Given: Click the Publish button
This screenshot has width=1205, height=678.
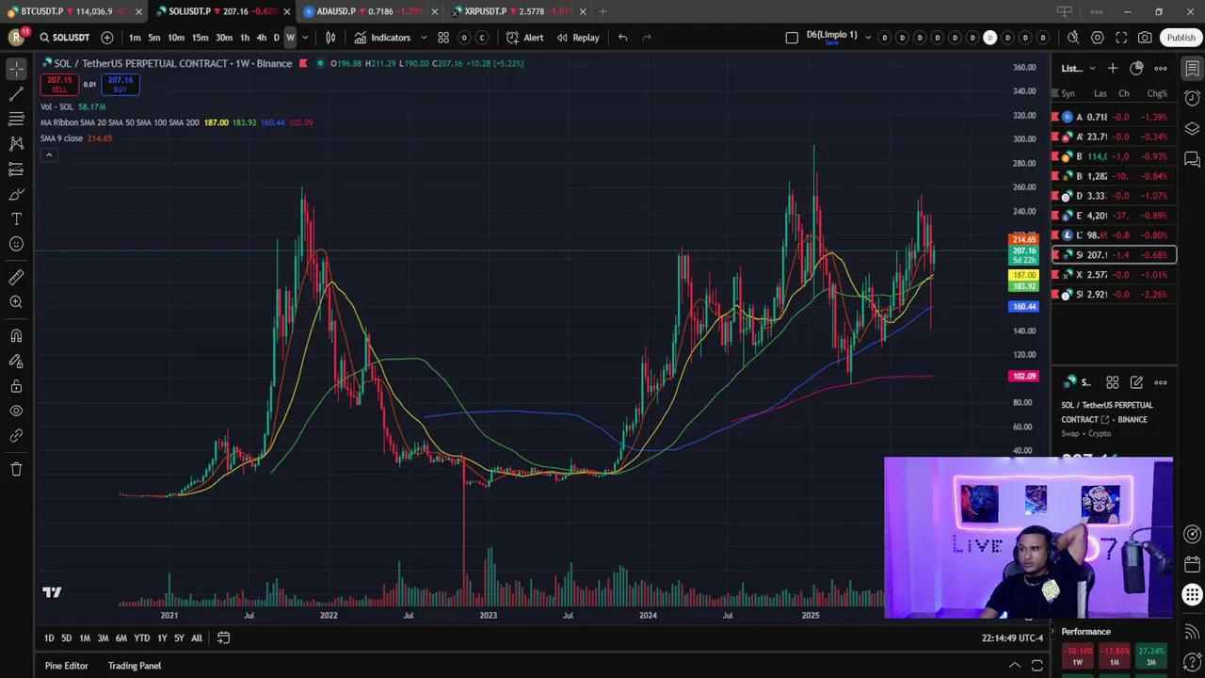Looking at the screenshot, I should (1181, 38).
